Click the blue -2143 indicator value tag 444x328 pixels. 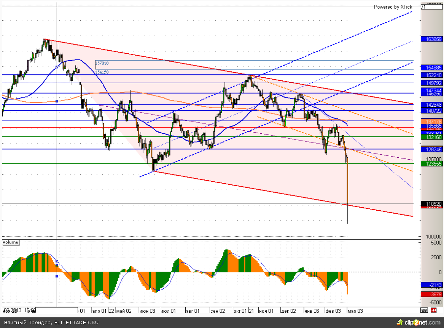(x=431, y=285)
